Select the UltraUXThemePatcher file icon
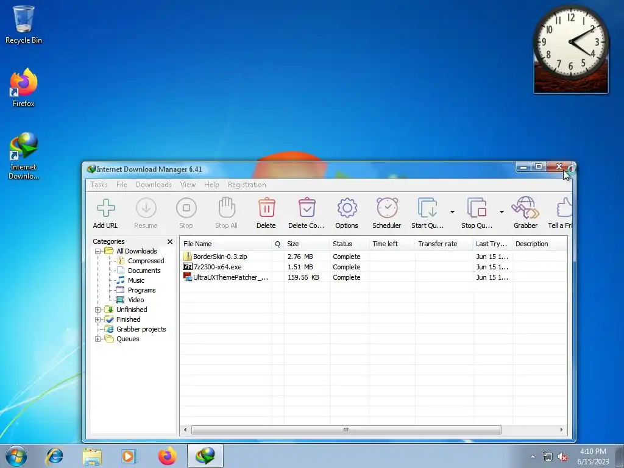The width and height of the screenshot is (624, 468). pos(188,277)
